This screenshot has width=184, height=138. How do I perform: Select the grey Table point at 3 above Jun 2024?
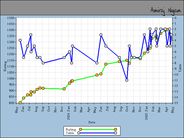coord(101,35)
